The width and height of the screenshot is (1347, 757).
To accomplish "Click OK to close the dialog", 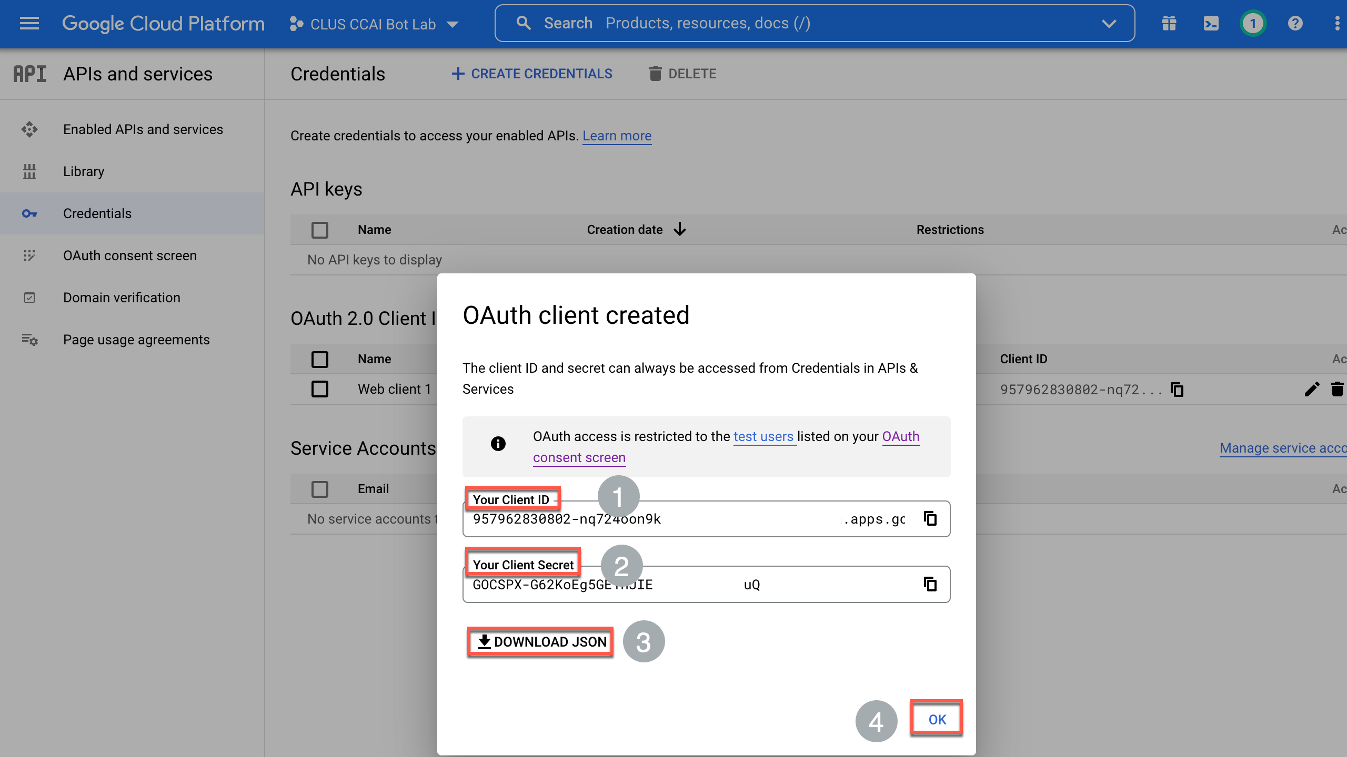I will 937,719.
